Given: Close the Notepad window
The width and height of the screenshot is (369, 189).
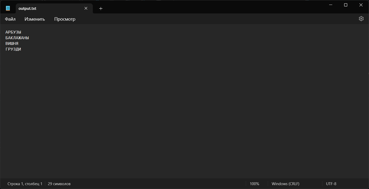Looking at the screenshot, I should [361, 5].
